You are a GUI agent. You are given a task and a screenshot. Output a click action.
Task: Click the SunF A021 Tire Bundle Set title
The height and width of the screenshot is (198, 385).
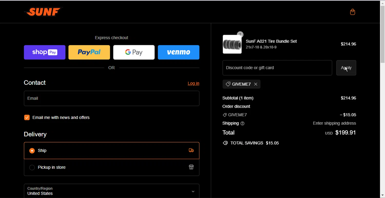271,41
